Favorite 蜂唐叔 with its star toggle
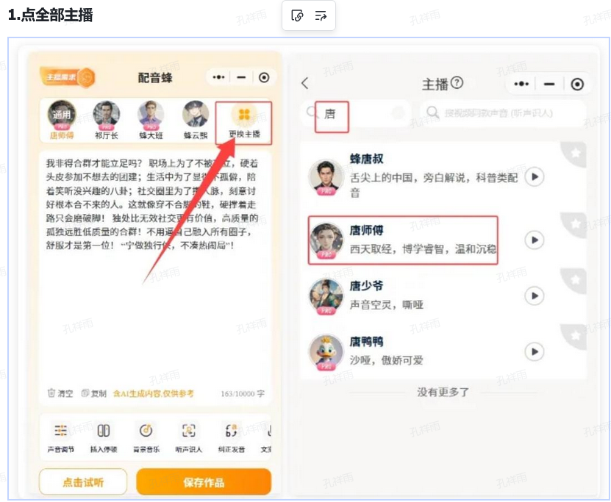Viewport: 611px width, 502px height. [576, 152]
